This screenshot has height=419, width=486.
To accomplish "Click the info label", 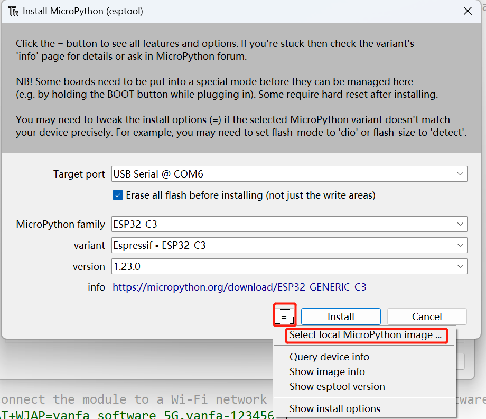I will pyautogui.click(x=96, y=287).
